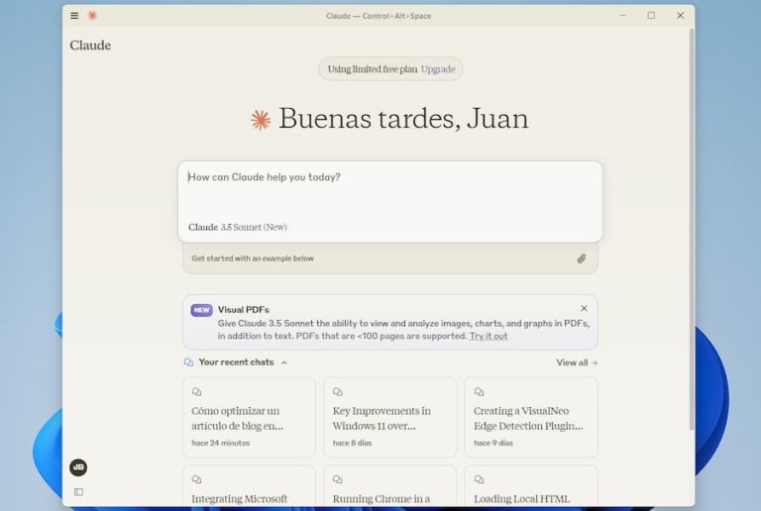This screenshot has width=761, height=511.
Task: Open Key Improvements in Windows 11 chat
Action: click(390, 418)
